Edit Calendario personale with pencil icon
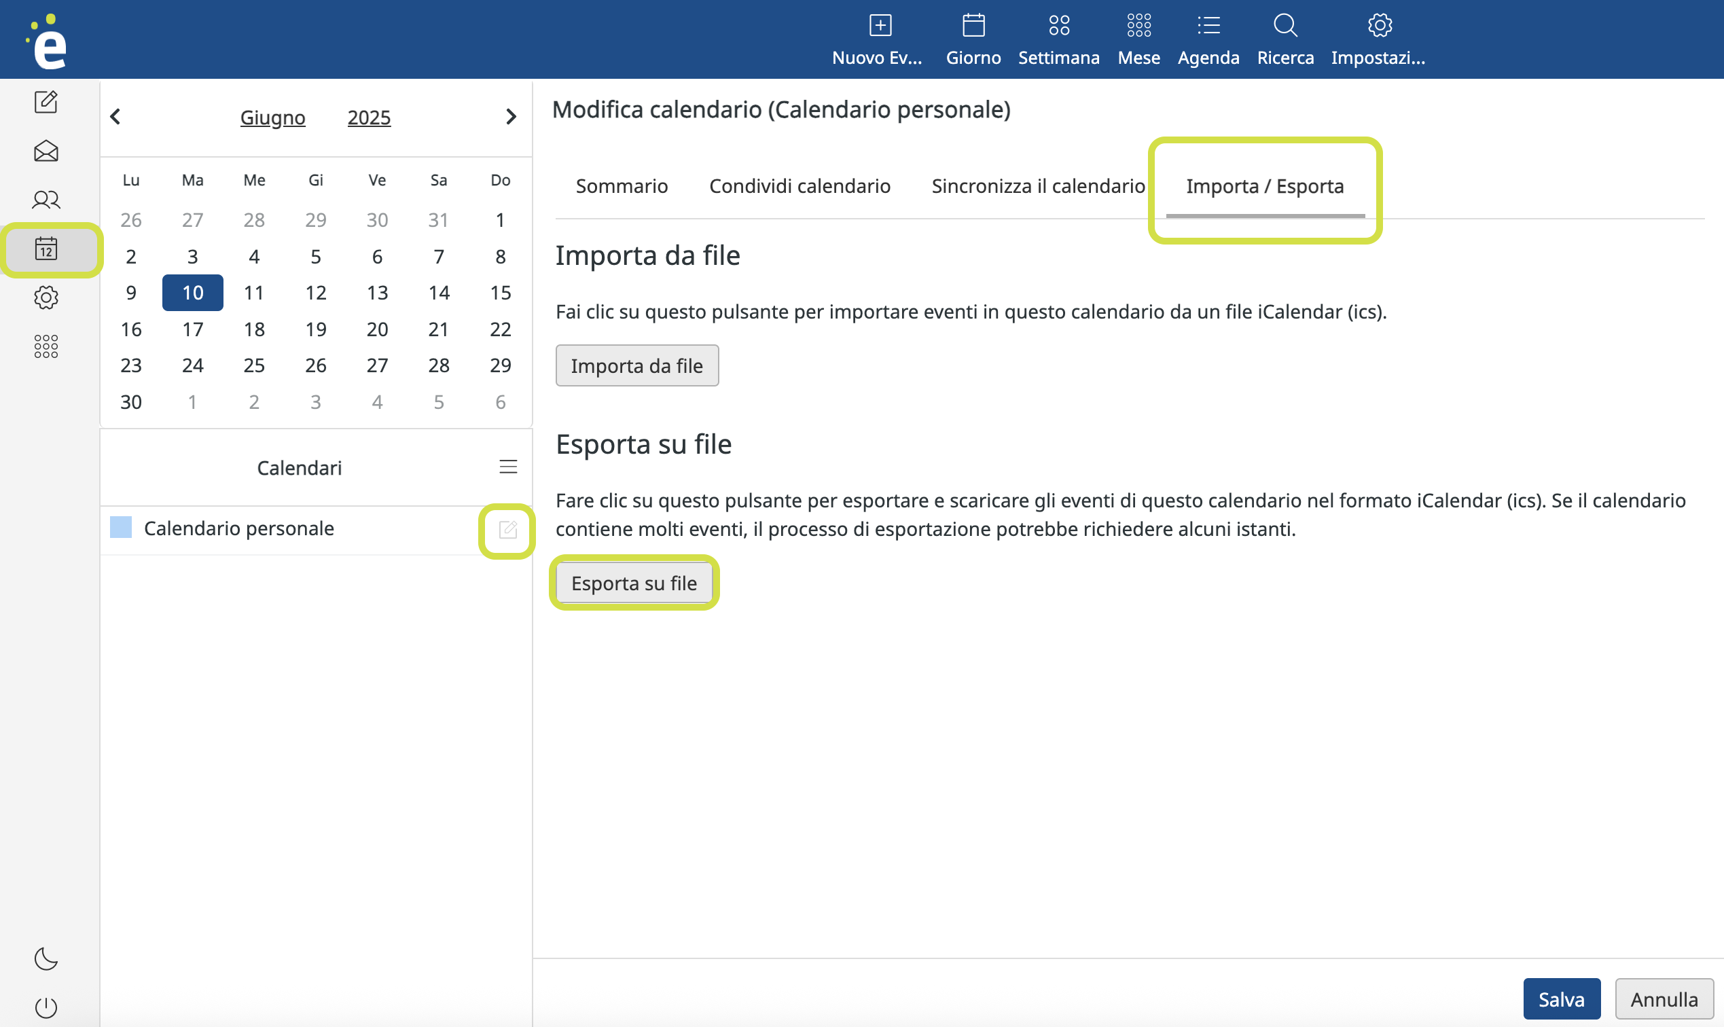The height and width of the screenshot is (1027, 1724). click(507, 530)
